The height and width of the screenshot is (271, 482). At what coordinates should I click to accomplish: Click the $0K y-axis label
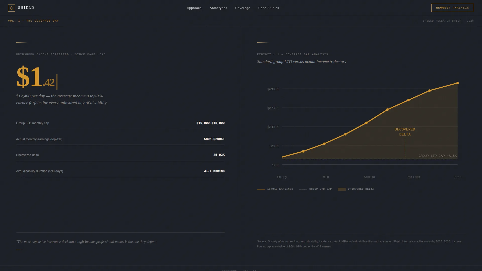(275, 165)
